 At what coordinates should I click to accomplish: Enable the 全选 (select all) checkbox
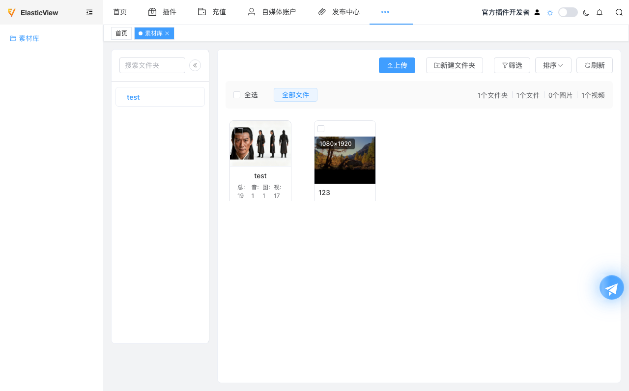pyautogui.click(x=237, y=95)
